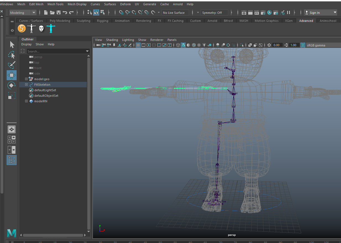This screenshot has width=341, height=243.
Task: Select defaultObjectSet in the Outliner
Action: pos(46,96)
